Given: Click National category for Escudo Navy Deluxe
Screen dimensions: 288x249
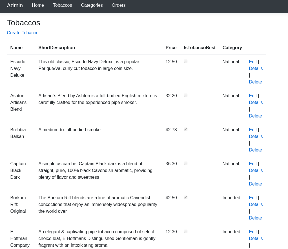Looking at the screenshot, I should pos(231,62).
